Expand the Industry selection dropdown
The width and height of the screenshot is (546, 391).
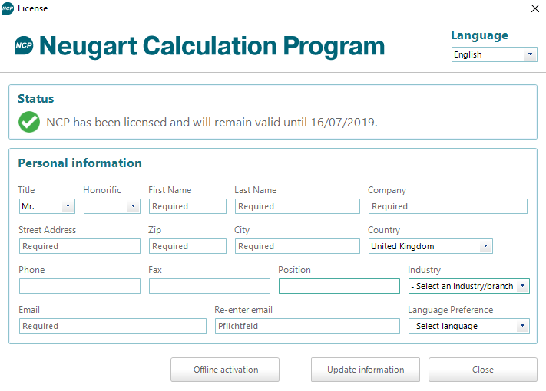[469, 286]
